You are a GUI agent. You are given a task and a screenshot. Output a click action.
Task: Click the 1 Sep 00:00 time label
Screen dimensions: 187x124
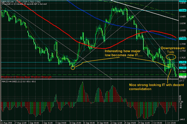pyautogui.click(x=34, y=123)
